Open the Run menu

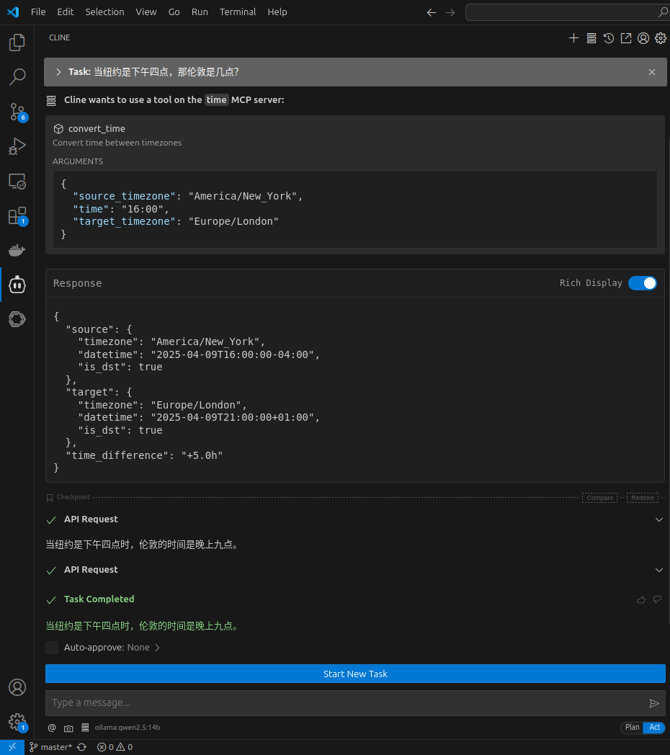[x=200, y=12]
